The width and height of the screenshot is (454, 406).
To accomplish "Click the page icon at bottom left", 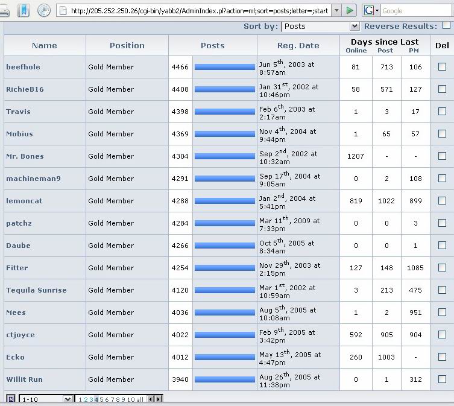I will (11, 399).
